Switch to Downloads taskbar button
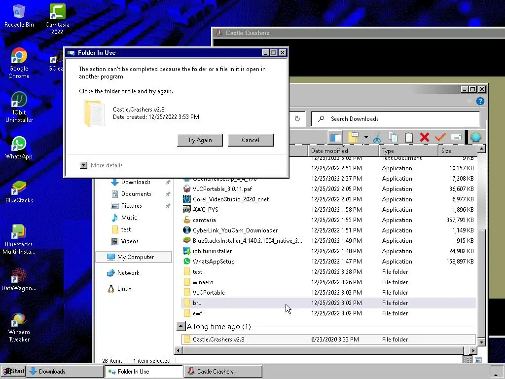The image size is (505, 379). [65, 372]
